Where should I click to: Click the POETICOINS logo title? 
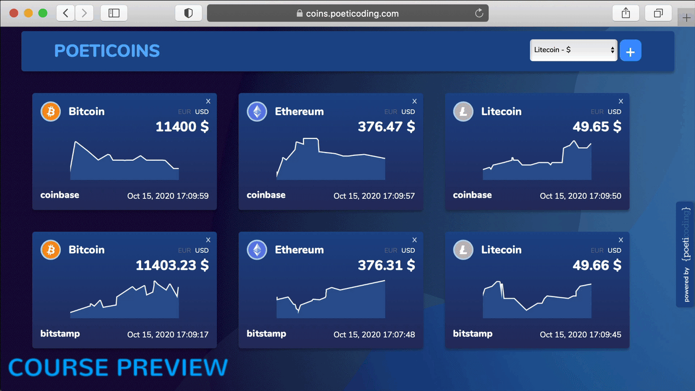pyautogui.click(x=107, y=51)
